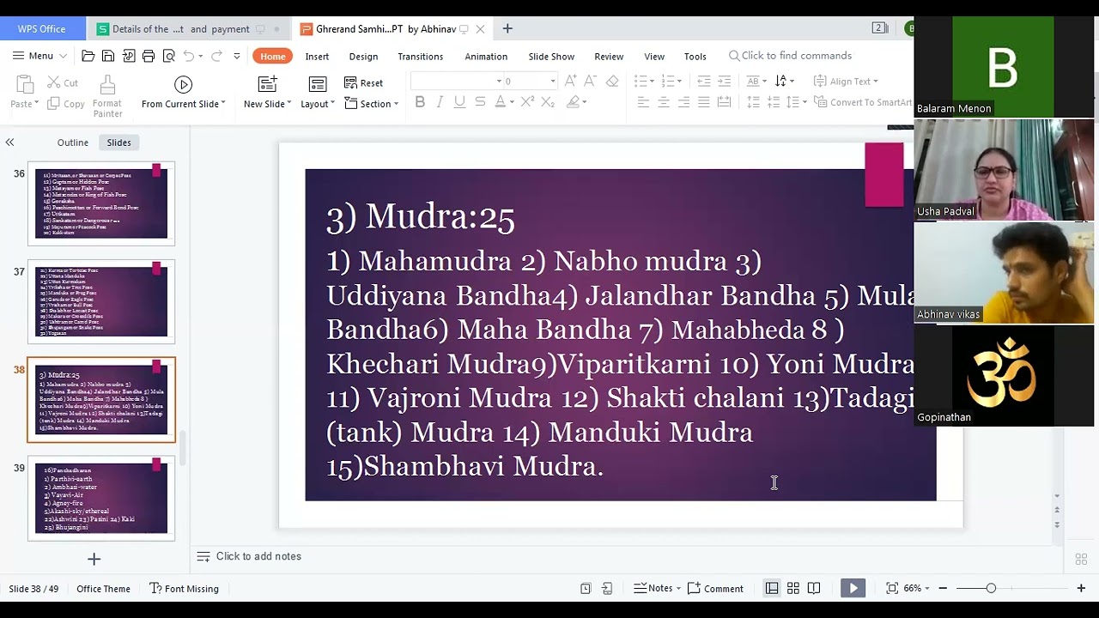Decrease paragraph indent
The height and width of the screenshot is (618, 1099).
(704, 81)
